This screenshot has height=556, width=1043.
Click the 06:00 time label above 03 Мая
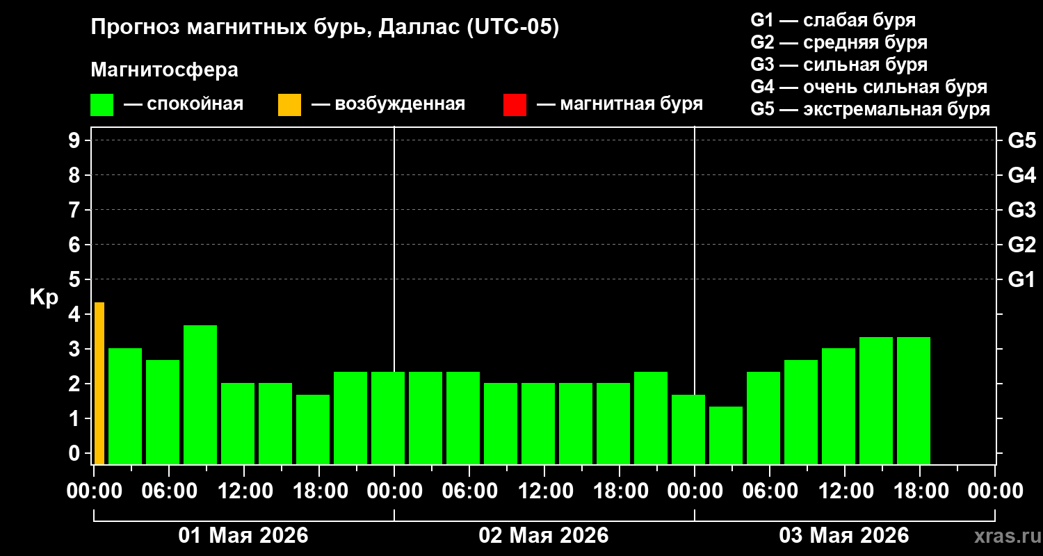tap(770, 491)
